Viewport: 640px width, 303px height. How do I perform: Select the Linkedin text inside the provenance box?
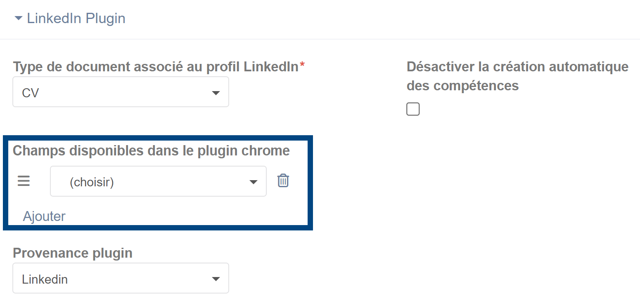(45, 279)
